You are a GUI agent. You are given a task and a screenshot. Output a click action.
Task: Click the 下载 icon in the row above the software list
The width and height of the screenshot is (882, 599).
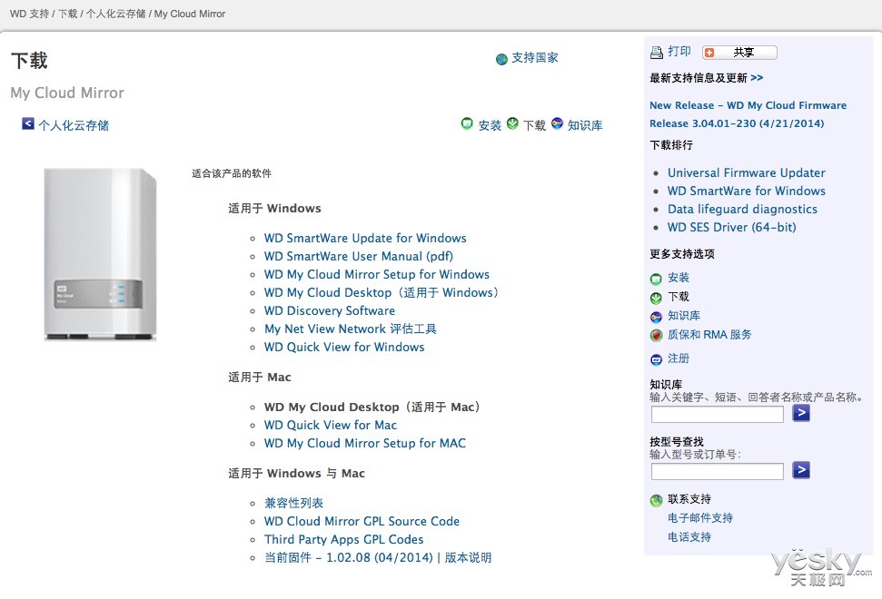pos(512,123)
